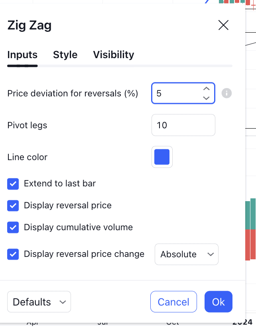Click the info icon beside price deviation
Image resolution: width=256 pixels, height=329 pixels.
[226, 93]
